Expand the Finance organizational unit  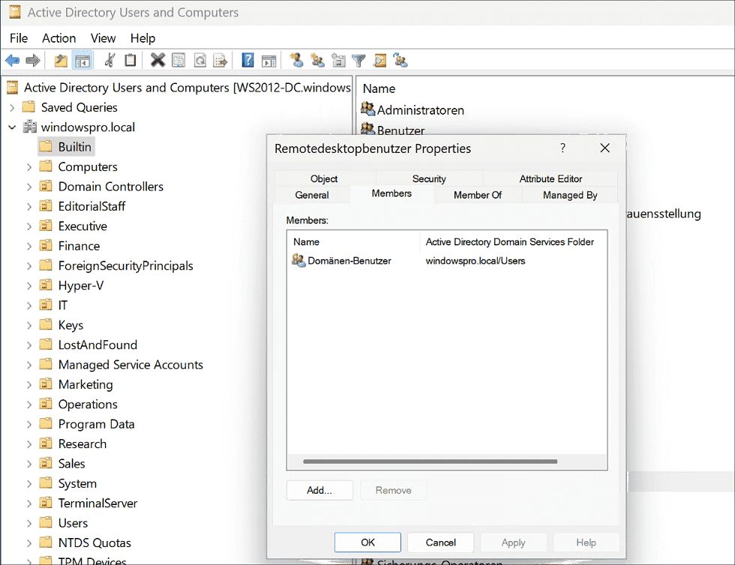tap(29, 246)
